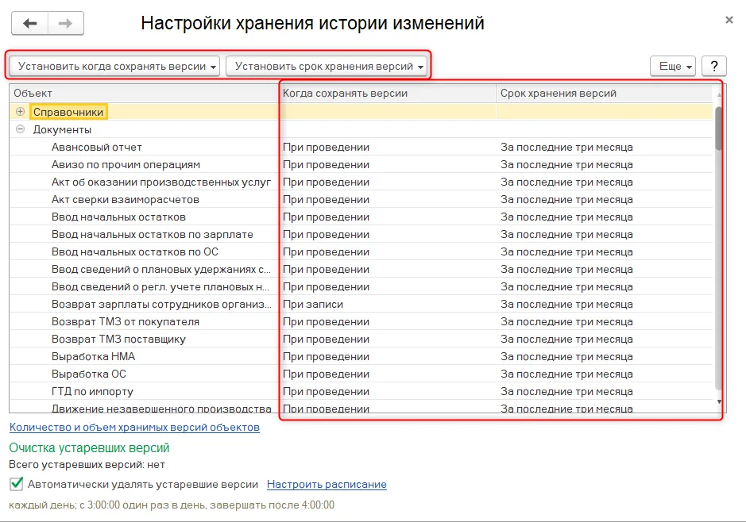
Task: Click the scrollbar thumb in the table
Action: point(718,129)
